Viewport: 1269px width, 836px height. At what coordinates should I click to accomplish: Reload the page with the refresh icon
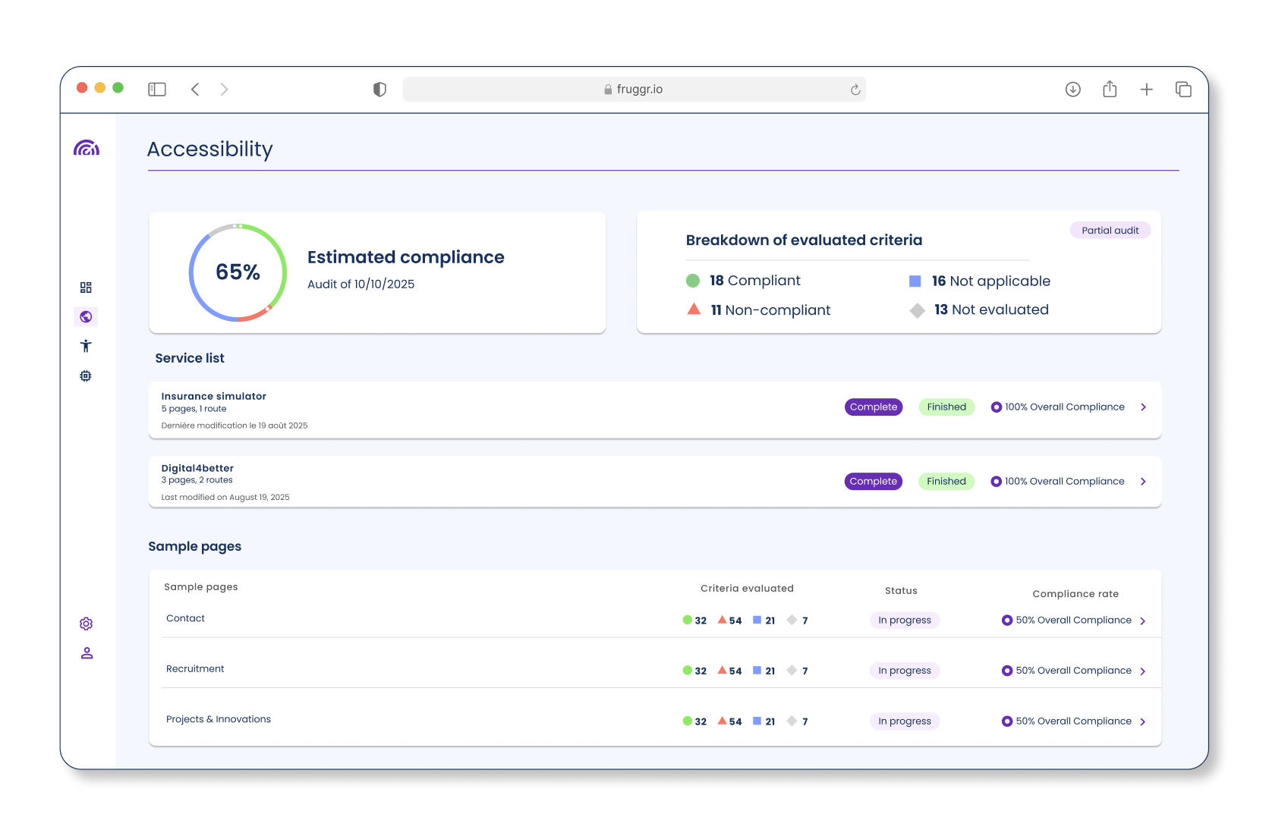click(855, 90)
